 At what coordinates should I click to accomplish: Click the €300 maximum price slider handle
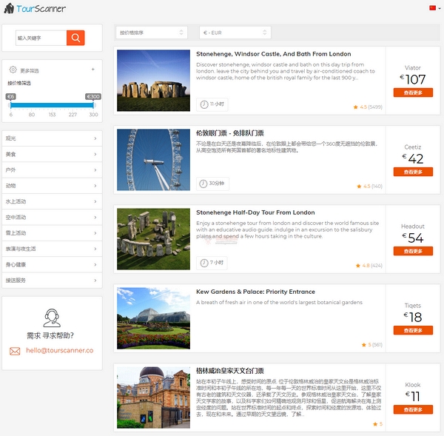[x=93, y=105]
